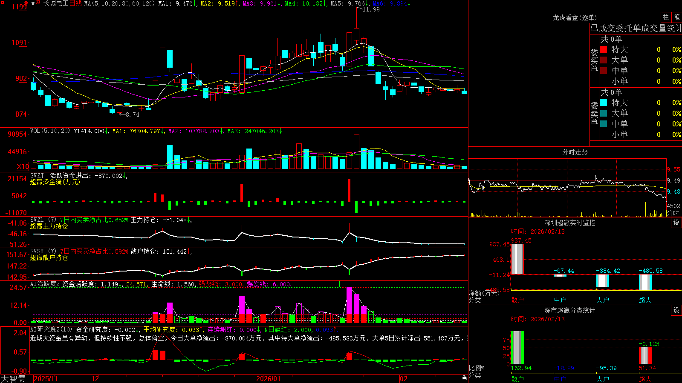Select the 已成交委托单成交量统计 tab header
Image resolution: width=682 pixels, height=383 pixels.
[636, 28]
